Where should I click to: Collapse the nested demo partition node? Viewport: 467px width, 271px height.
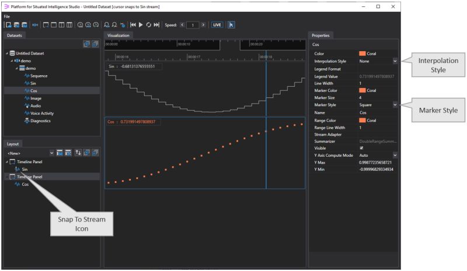[17, 68]
